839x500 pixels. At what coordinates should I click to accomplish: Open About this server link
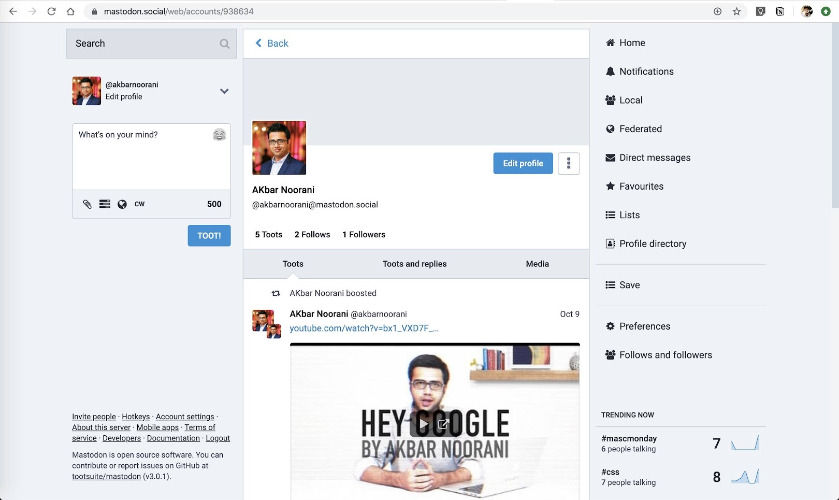102,427
